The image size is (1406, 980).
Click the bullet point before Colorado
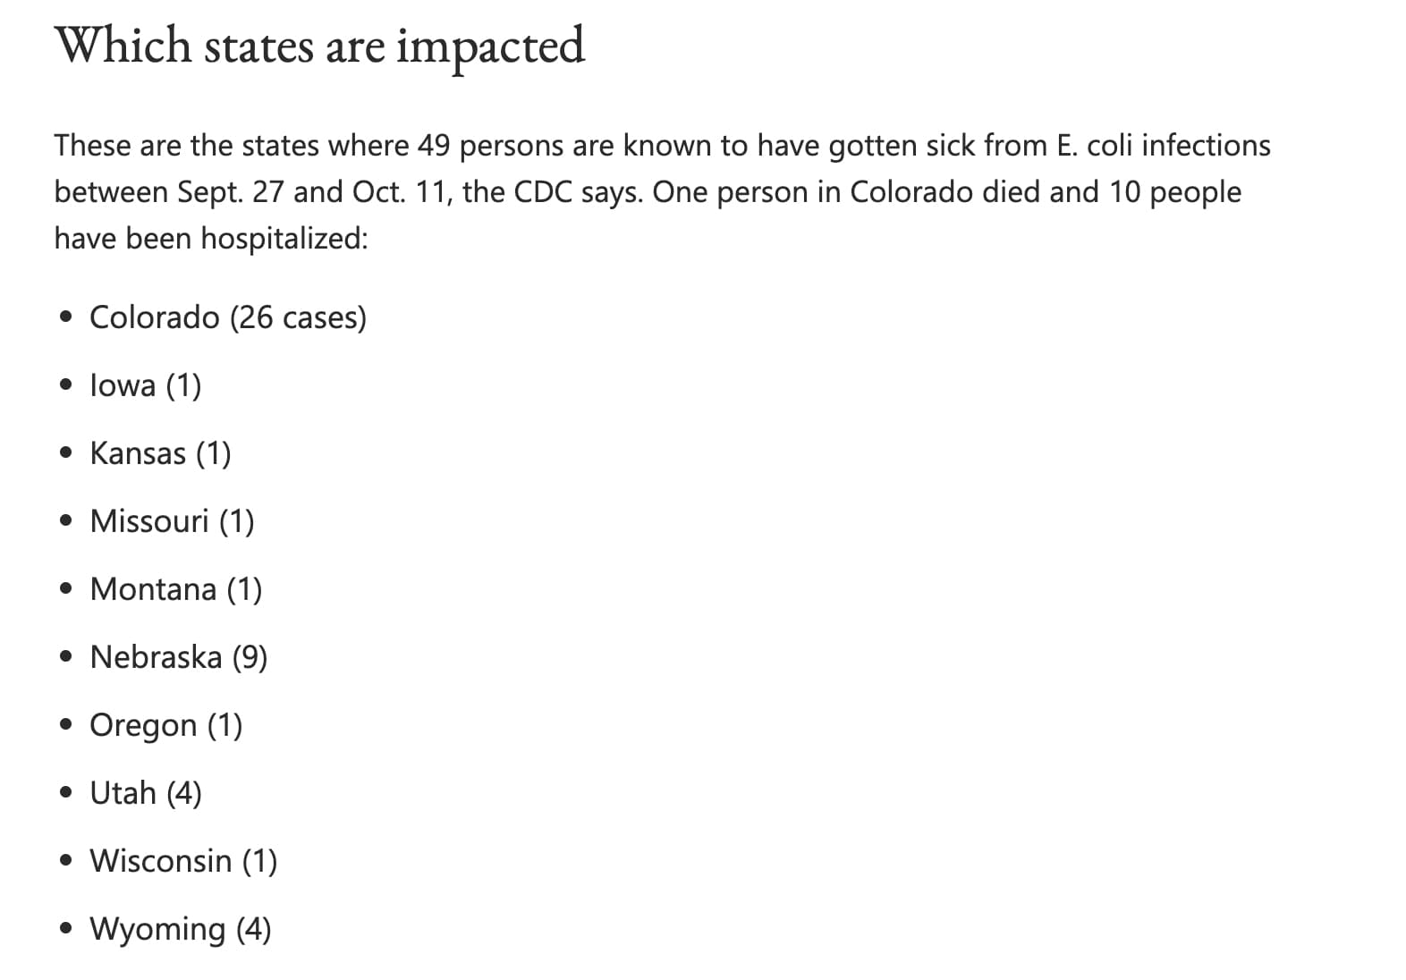(x=65, y=317)
